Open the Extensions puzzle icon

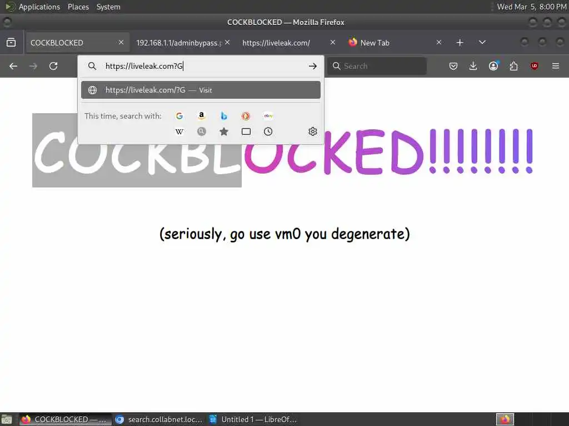point(513,66)
